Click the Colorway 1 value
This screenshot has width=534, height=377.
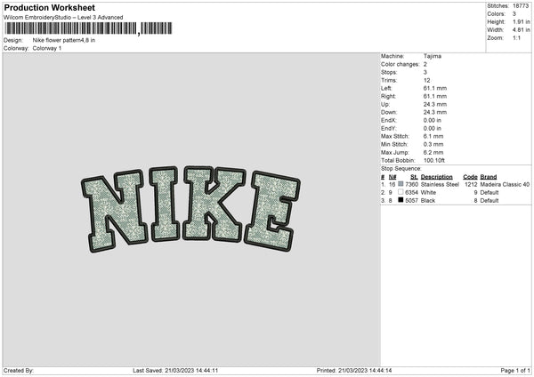47,48
